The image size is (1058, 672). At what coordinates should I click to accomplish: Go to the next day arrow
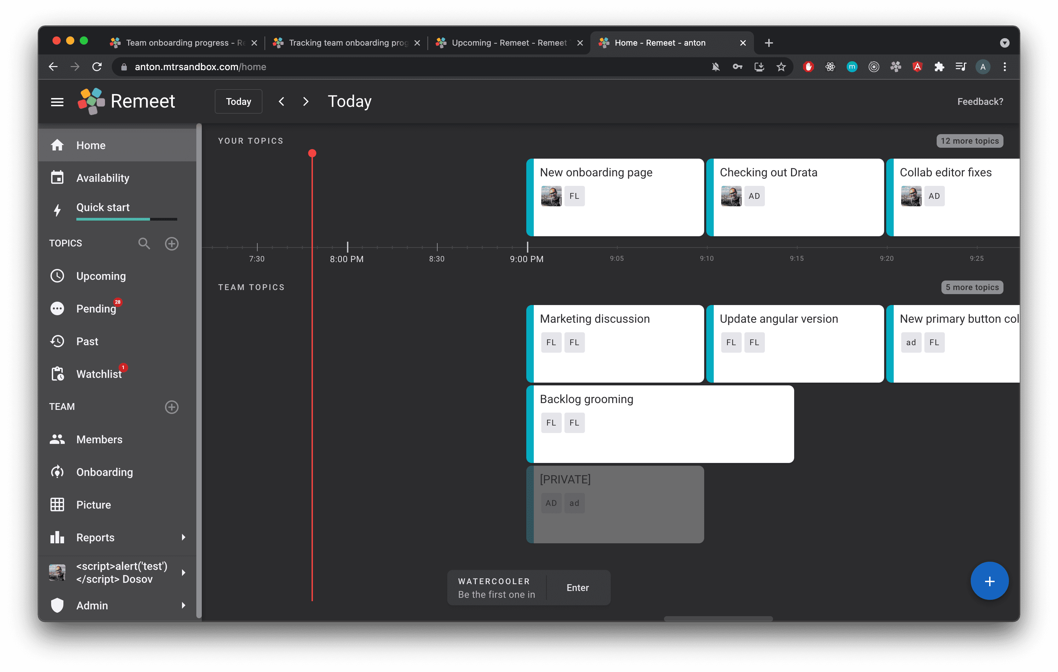coord(306,101)
